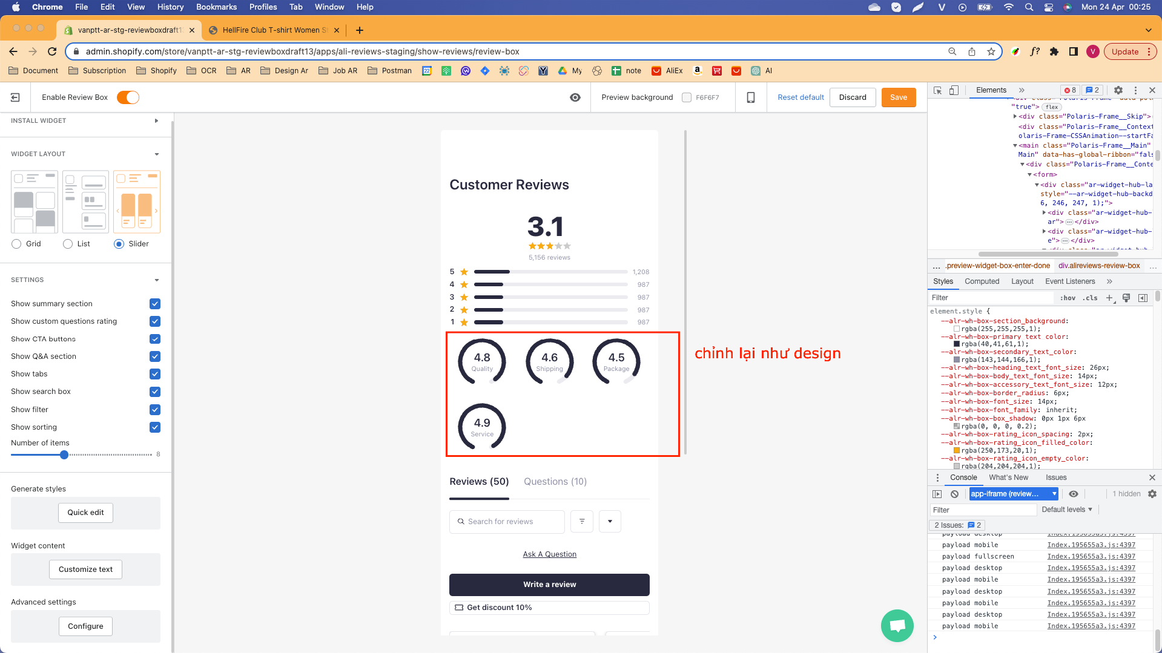Select the Grid layout radio button
The height and width of the screenshot is (653, 1162).
16,244
